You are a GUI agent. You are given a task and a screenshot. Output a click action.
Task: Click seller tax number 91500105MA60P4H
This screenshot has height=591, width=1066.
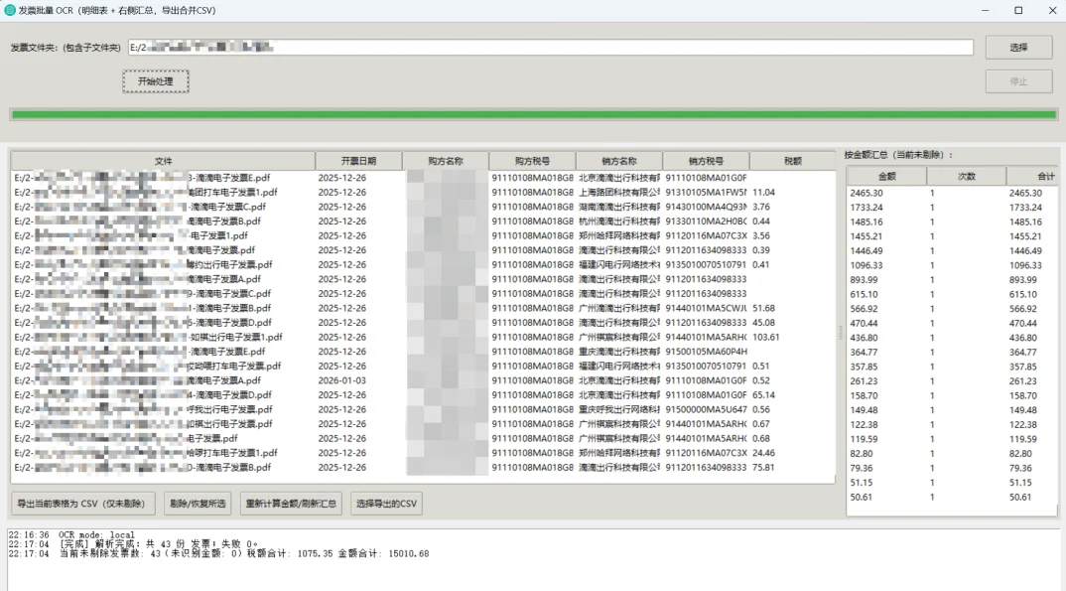(x=706, y=352)
